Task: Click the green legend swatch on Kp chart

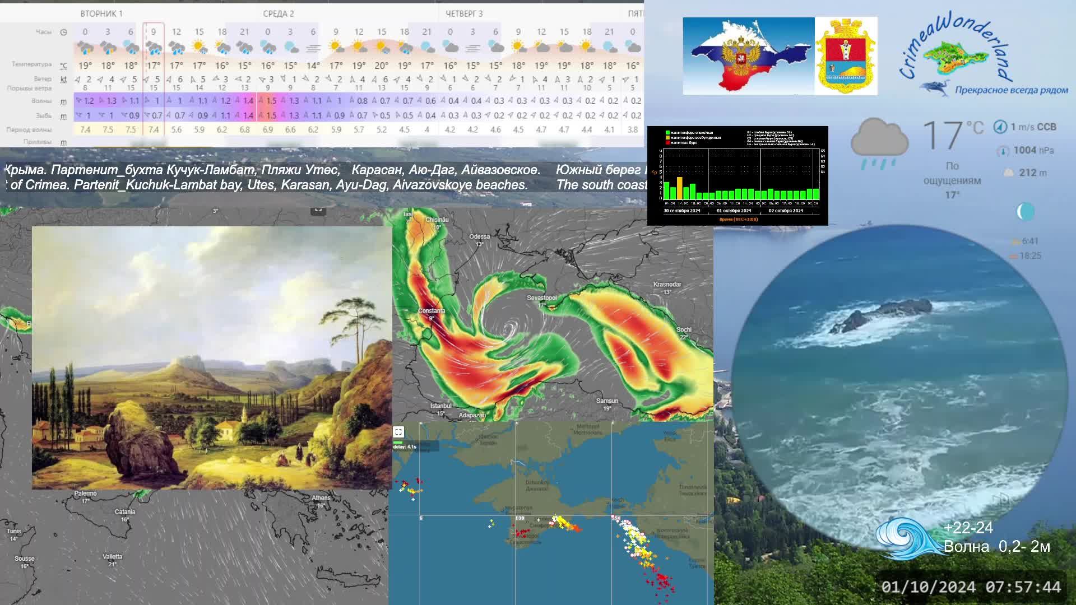Action: pyautogui.click(x=667, y=133)
